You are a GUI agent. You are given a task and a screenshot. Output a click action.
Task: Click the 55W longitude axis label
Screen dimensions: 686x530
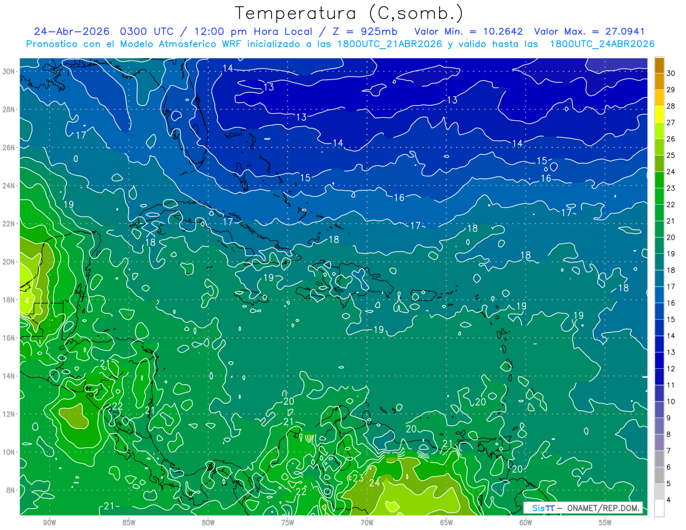[x=605, y=523]
